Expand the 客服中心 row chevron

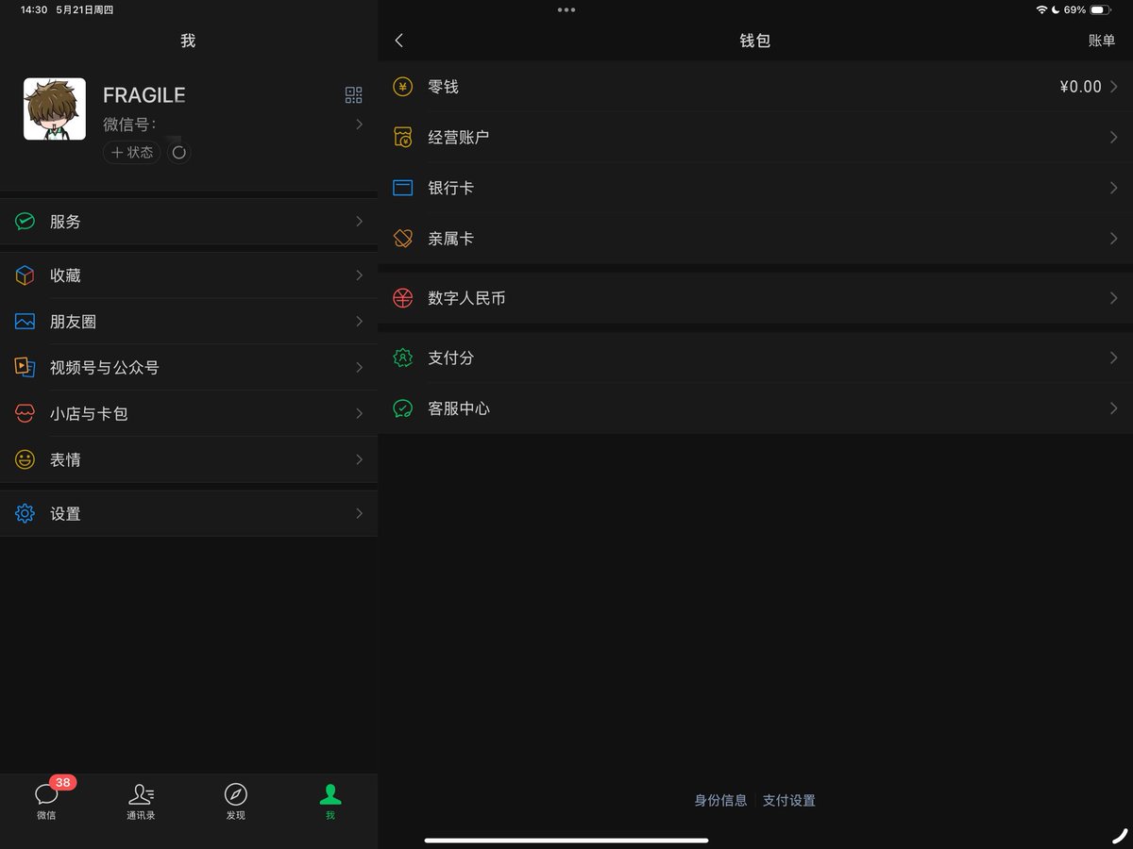(x=1114, y=408)
